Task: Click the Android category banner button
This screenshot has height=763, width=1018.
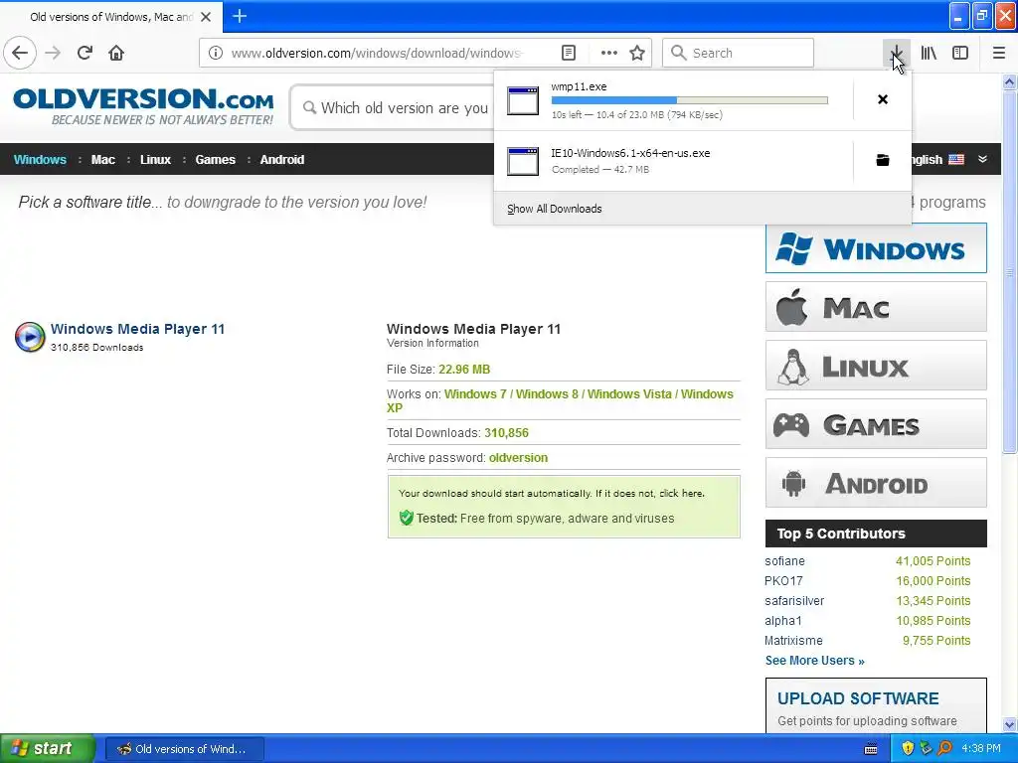Action: tap(876, 483)
